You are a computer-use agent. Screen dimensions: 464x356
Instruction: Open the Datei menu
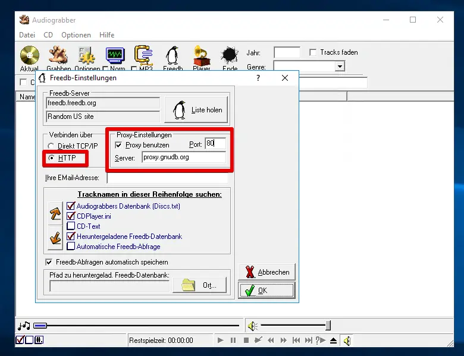click(x=27, y=35)
